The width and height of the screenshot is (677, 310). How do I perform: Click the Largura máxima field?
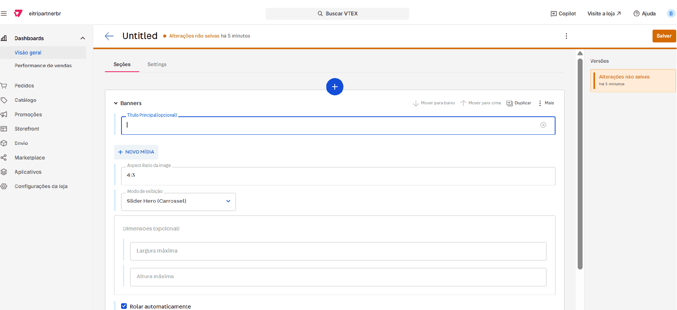coord(338,251)
